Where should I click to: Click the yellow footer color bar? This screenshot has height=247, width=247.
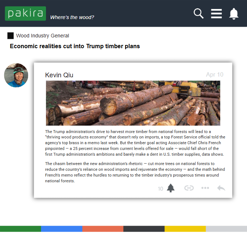pyautogui.click(x=185, y=229)
